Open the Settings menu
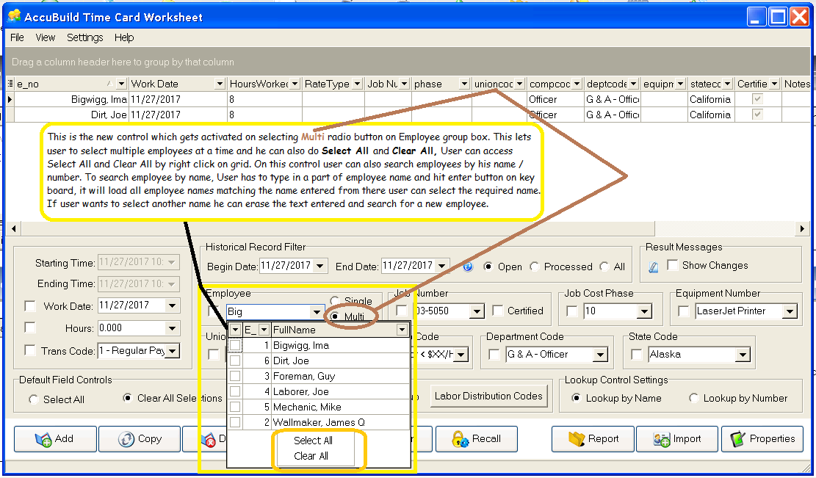The width and height of the screenshot is (816, 478). (x=84, y=37)
